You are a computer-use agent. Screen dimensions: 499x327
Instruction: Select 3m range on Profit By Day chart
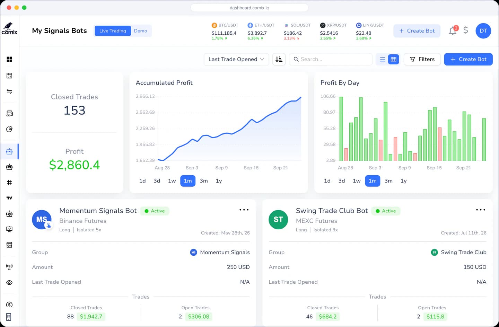click(x=388, y=181)
